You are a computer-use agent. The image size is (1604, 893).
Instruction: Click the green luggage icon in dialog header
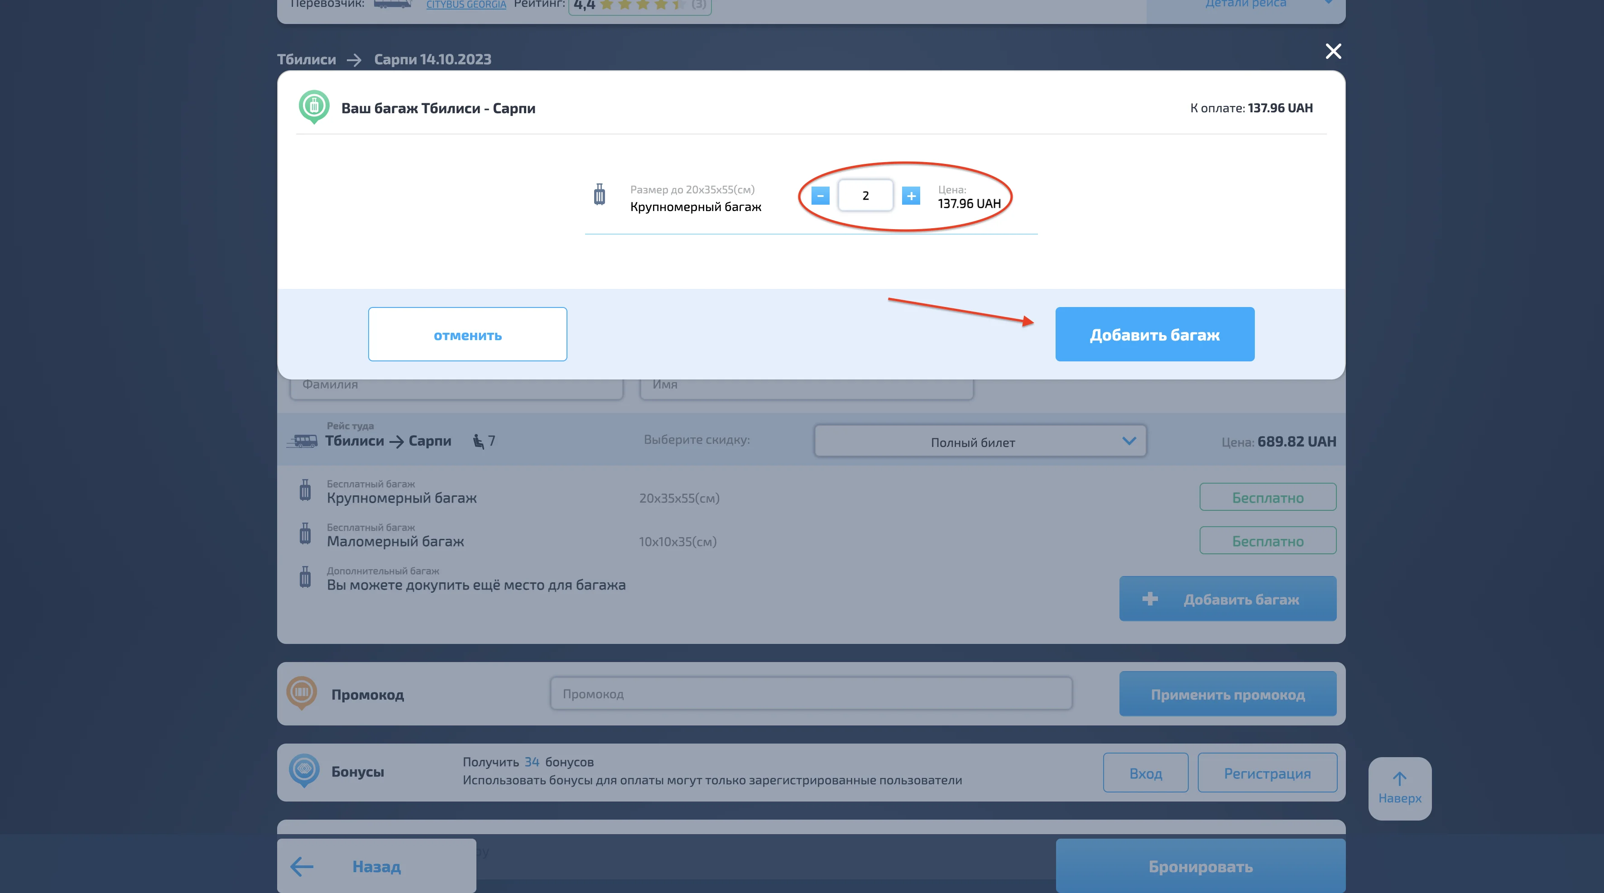pos(314,106)
